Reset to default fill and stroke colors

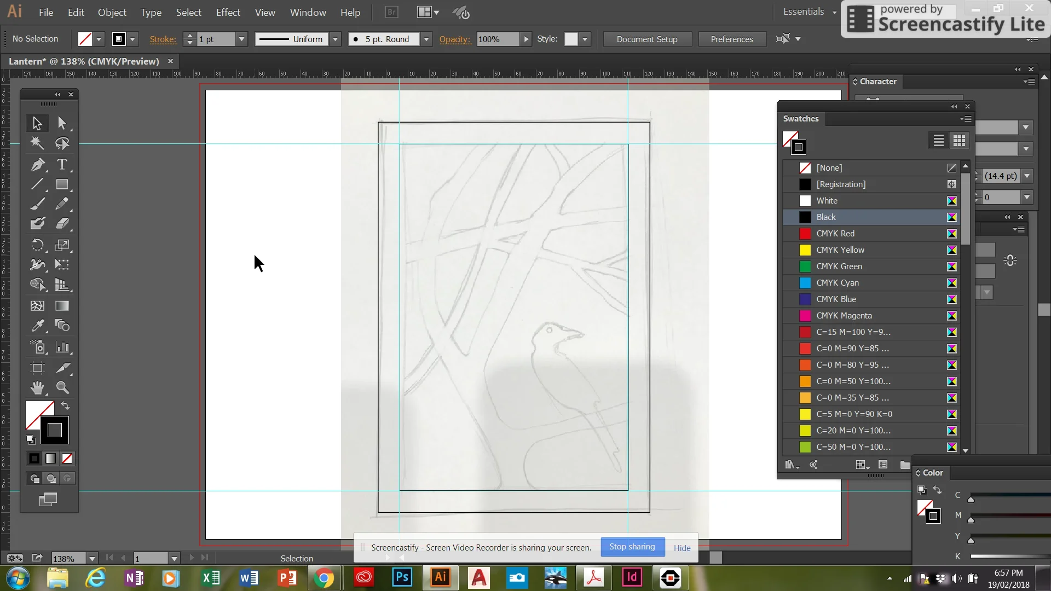[30, 440]
